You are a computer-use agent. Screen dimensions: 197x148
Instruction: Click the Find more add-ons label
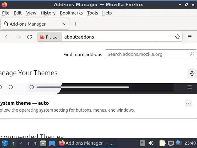[83, 55]
